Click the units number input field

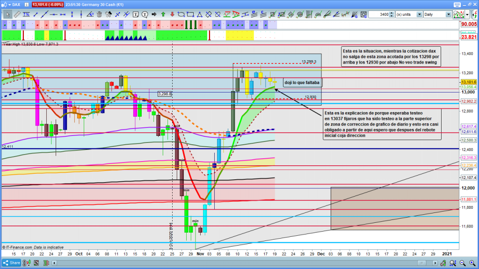tap(379, 14)
